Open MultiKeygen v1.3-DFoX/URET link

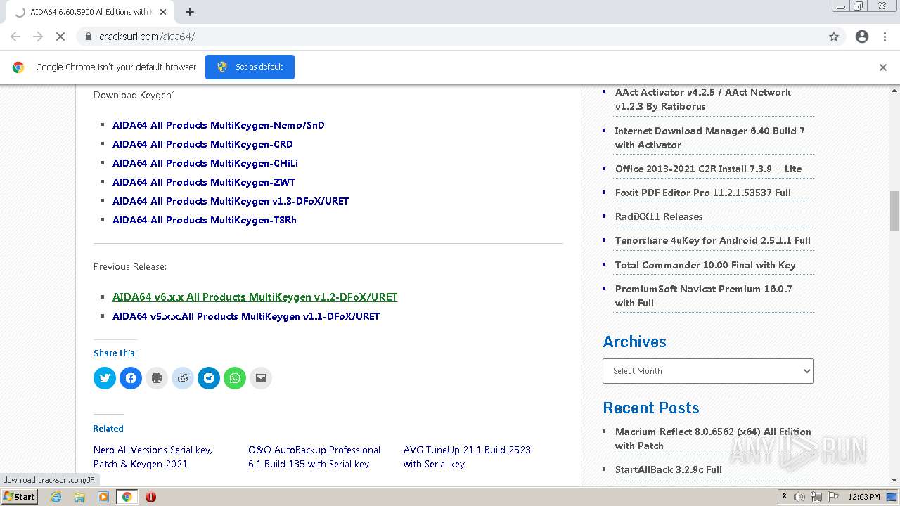pos(231,201)
